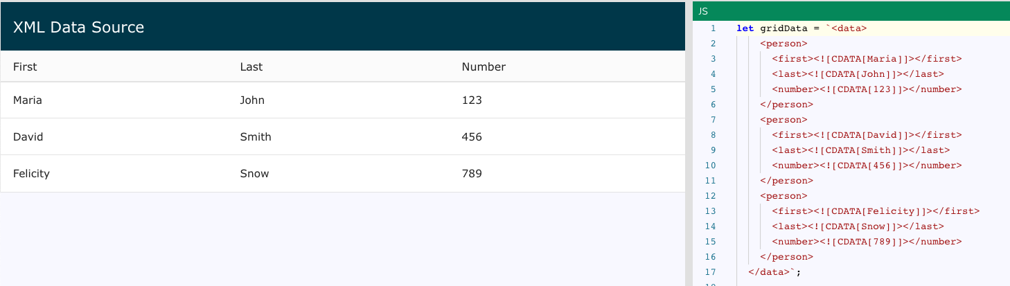This screenshot has height=286, width=1010.
Task: Click the XML Data Source title bar
Action: (x=343, y=27)
